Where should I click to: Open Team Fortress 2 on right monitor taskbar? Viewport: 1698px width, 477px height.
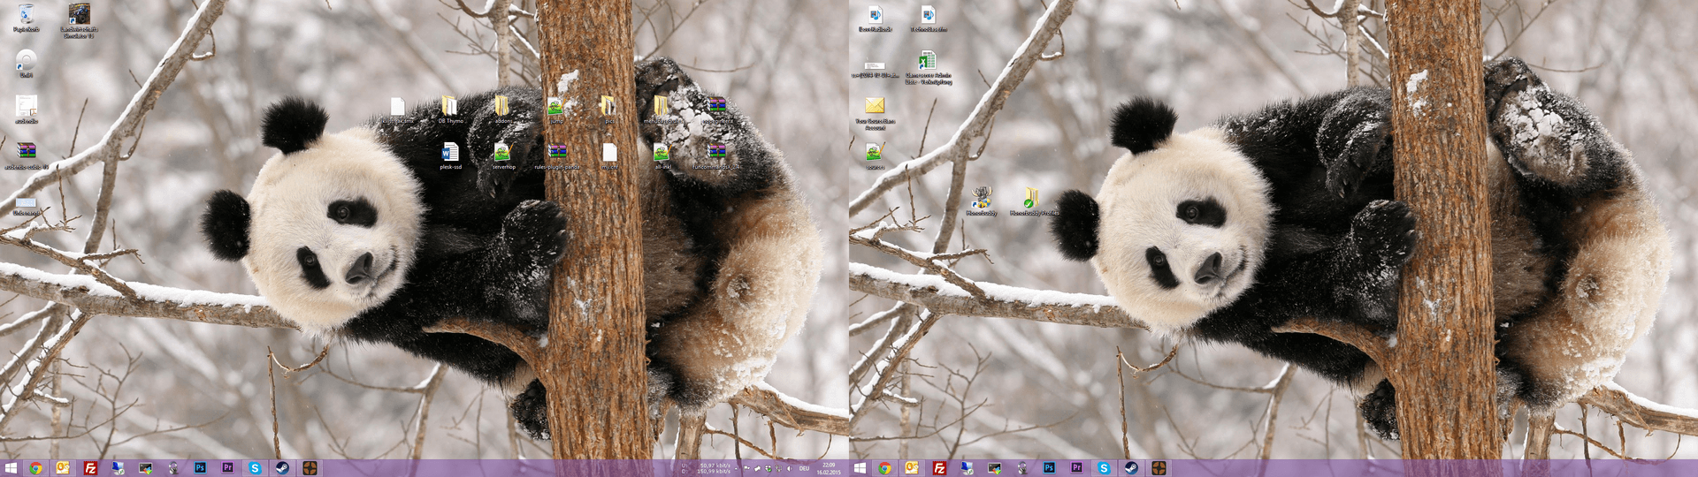point(1159,468)
